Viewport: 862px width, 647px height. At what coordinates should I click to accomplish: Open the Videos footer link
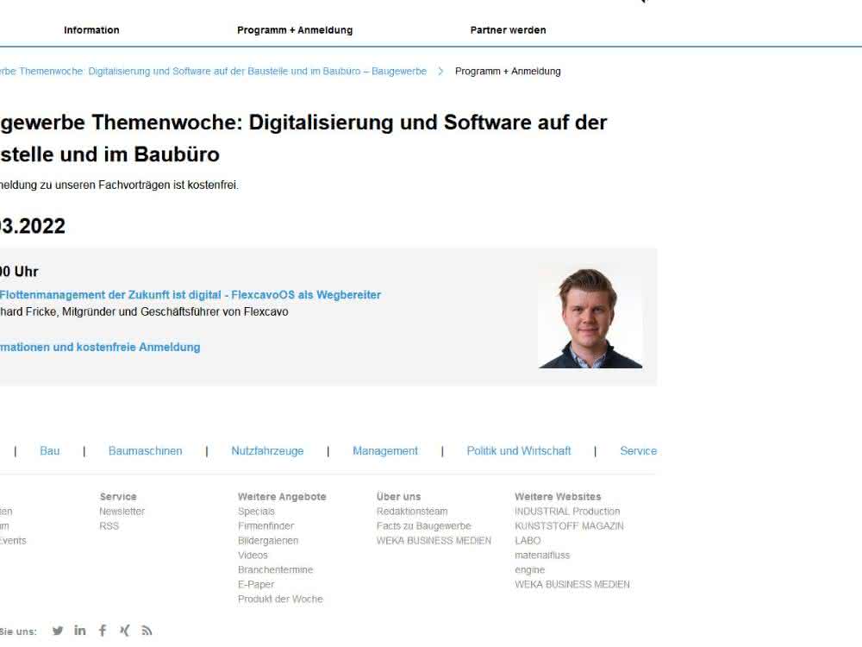253,556
